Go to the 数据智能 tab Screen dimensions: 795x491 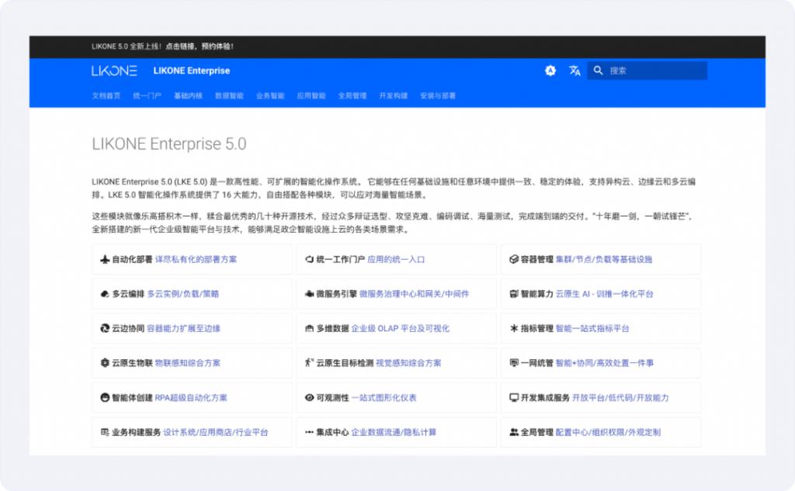229,95
